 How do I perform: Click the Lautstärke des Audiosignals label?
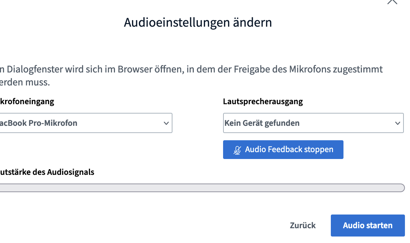click(47, 172)
